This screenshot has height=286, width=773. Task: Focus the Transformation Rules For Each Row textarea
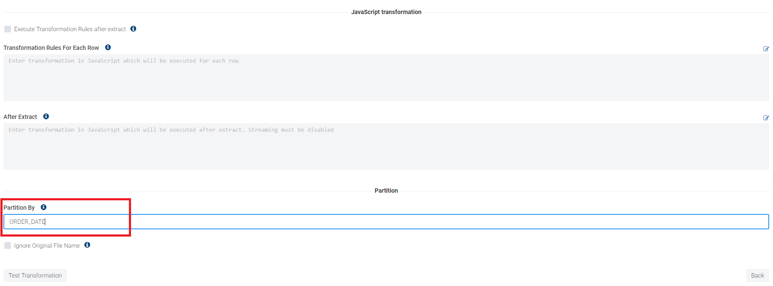point(386,78)
